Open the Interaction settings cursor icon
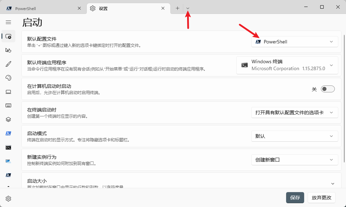The height and width of the screenshot is (207, 346). (8, 50)
